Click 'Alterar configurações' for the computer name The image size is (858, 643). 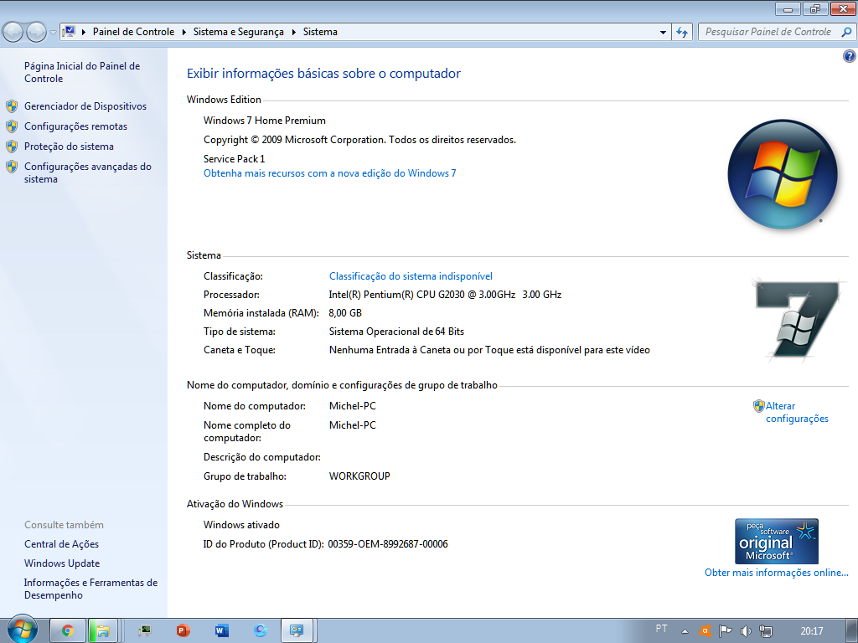[797, 412]
